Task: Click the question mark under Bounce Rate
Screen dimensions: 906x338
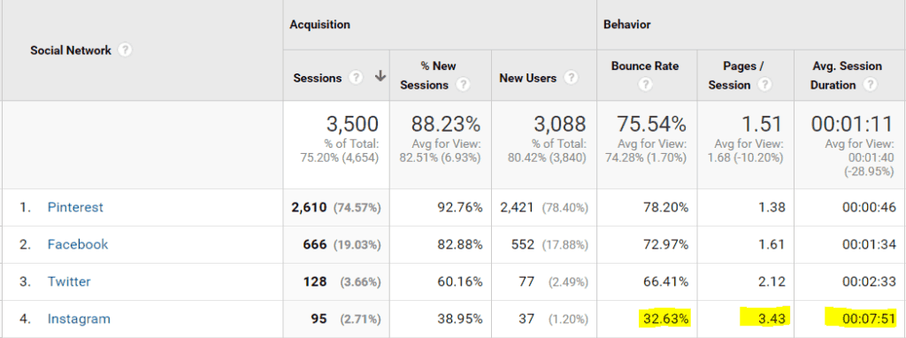Action: pos(645,85)
